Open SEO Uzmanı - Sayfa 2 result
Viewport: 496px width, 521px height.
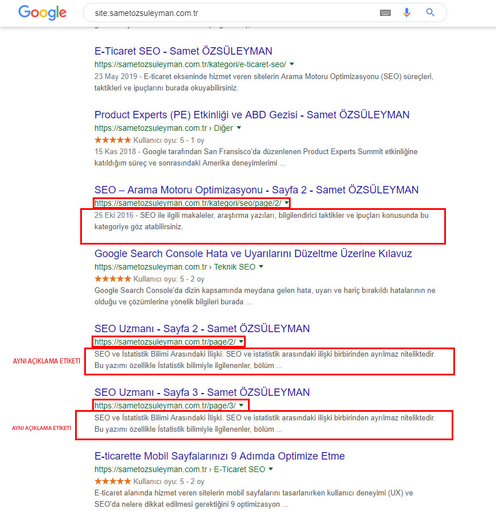click(x=202, y=329)
